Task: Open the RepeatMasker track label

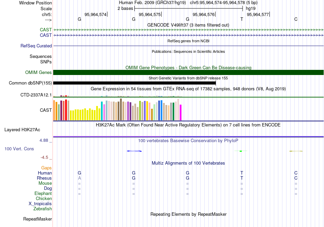Action: pos(38,219)
